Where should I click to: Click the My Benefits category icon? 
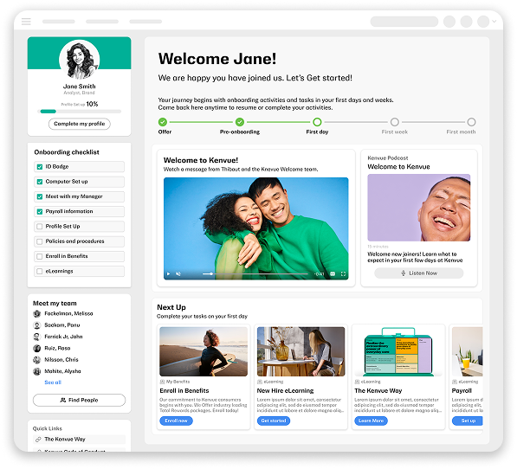click(162, 382)
